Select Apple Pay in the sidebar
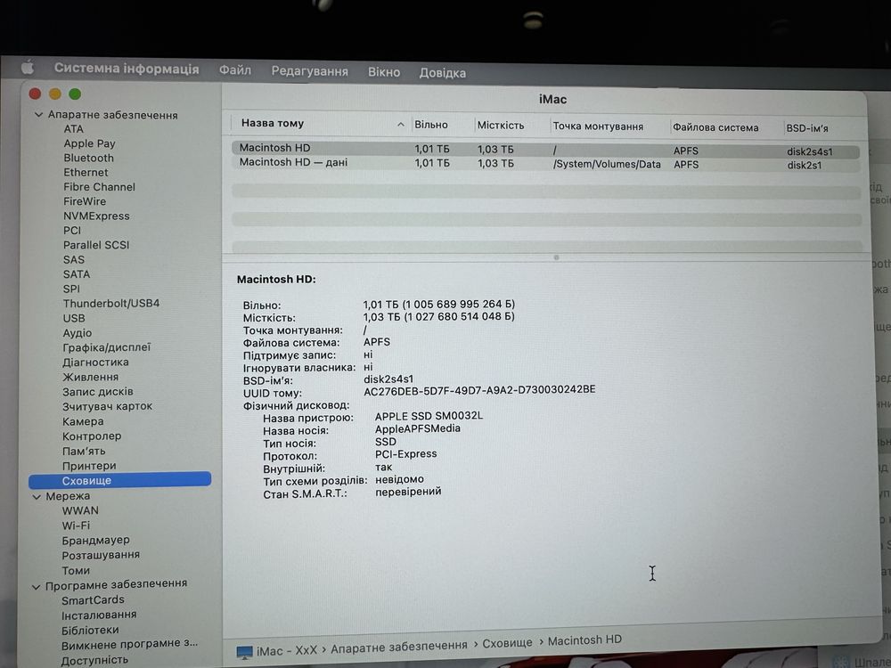 89,143
